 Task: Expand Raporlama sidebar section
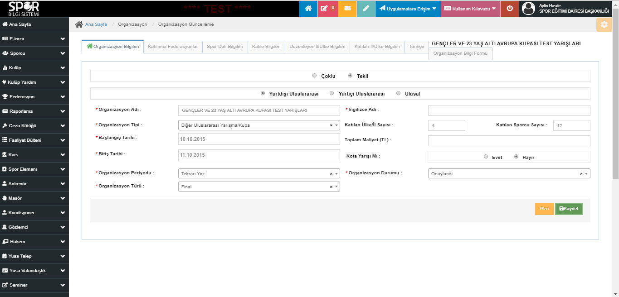pos(34,111)
